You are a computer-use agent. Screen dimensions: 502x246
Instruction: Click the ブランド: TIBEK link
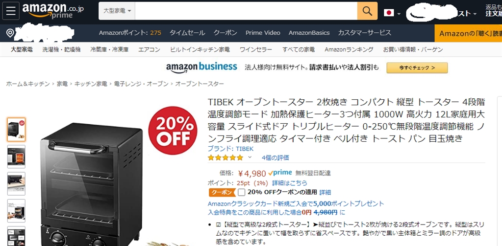230,149
